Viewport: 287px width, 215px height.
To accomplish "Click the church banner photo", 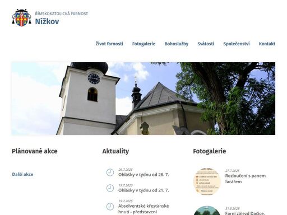I will point(143,99).
